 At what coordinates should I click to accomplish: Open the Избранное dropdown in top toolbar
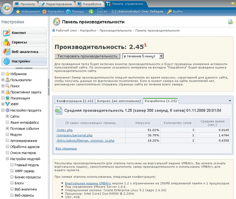click(x=28, y=11)
